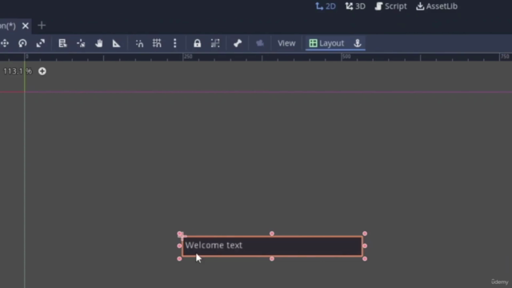Zoom in with the plus button
This screenshot has width=512, height=288.
[42, 71]
